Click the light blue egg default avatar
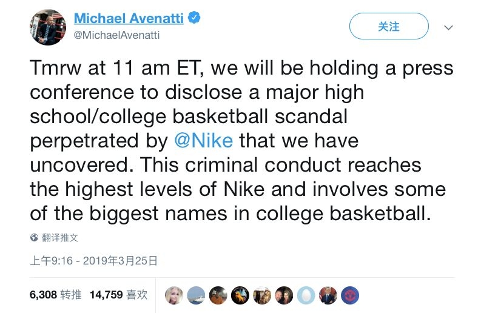The image size is (481, 313). pos(306,295)
